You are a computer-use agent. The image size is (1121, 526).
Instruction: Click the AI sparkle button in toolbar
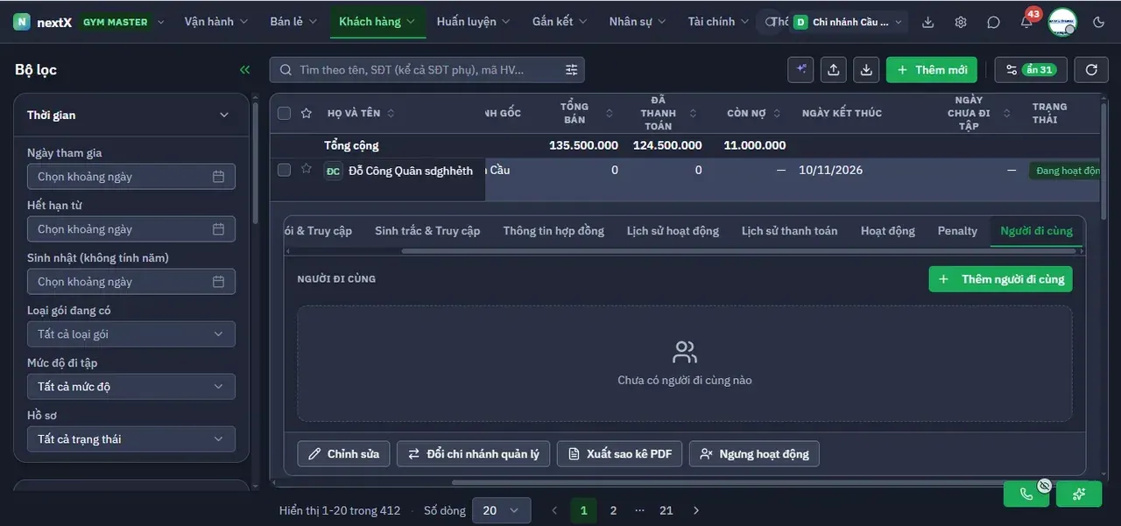(x=800, y=70)
